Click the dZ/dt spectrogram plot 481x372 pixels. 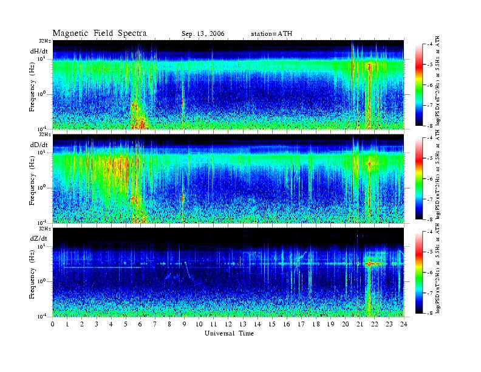tap(228, 272)
